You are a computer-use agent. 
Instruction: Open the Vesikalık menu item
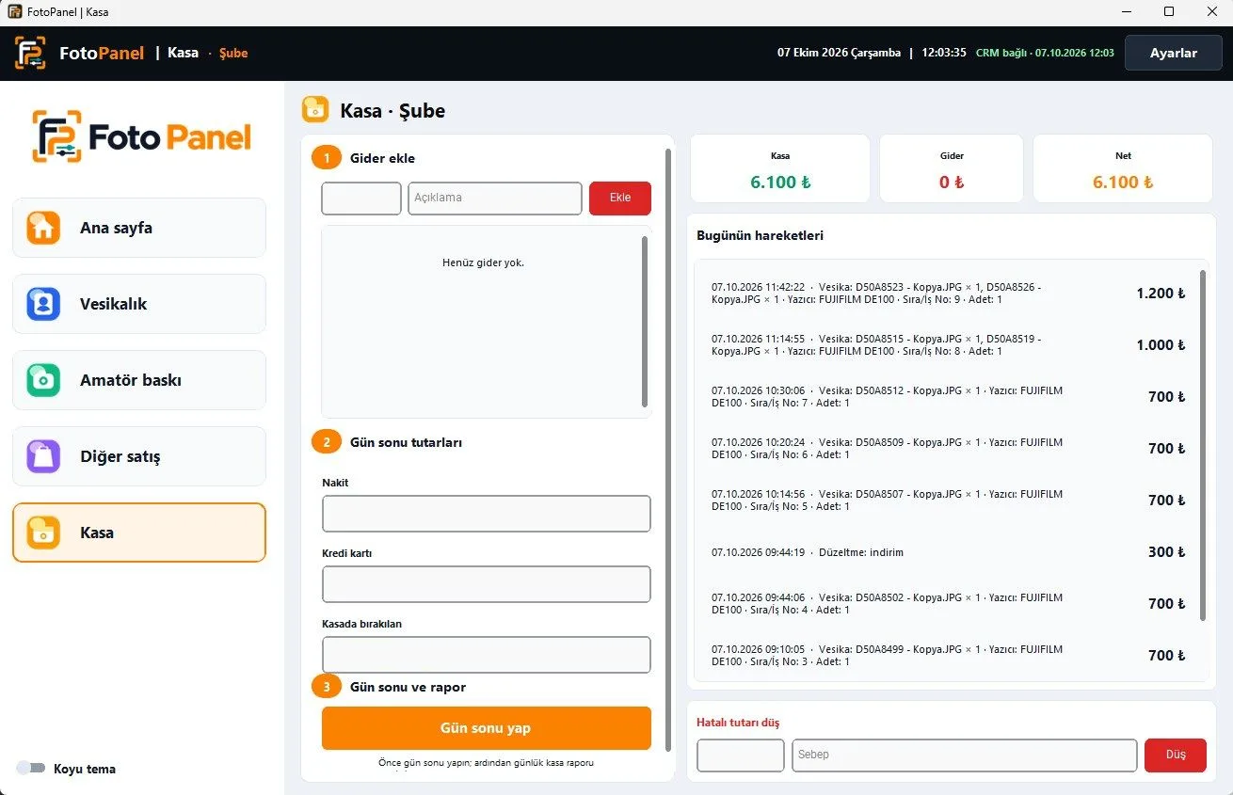[x=139, y=304]
